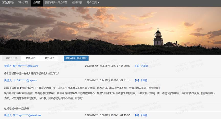Screen dimensions: 221x119
Task: Switch to the 最新公开信 tab
Action: [x=11, y=58]
